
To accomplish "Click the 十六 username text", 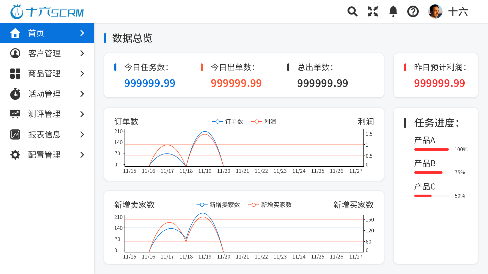I will click(458, 12).
